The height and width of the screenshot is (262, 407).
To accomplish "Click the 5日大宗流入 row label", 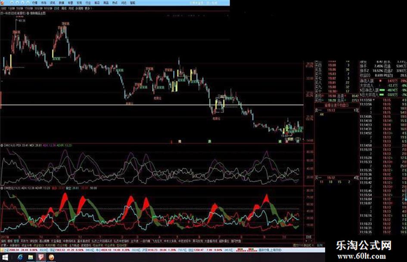I will click(x=369, y=95).
